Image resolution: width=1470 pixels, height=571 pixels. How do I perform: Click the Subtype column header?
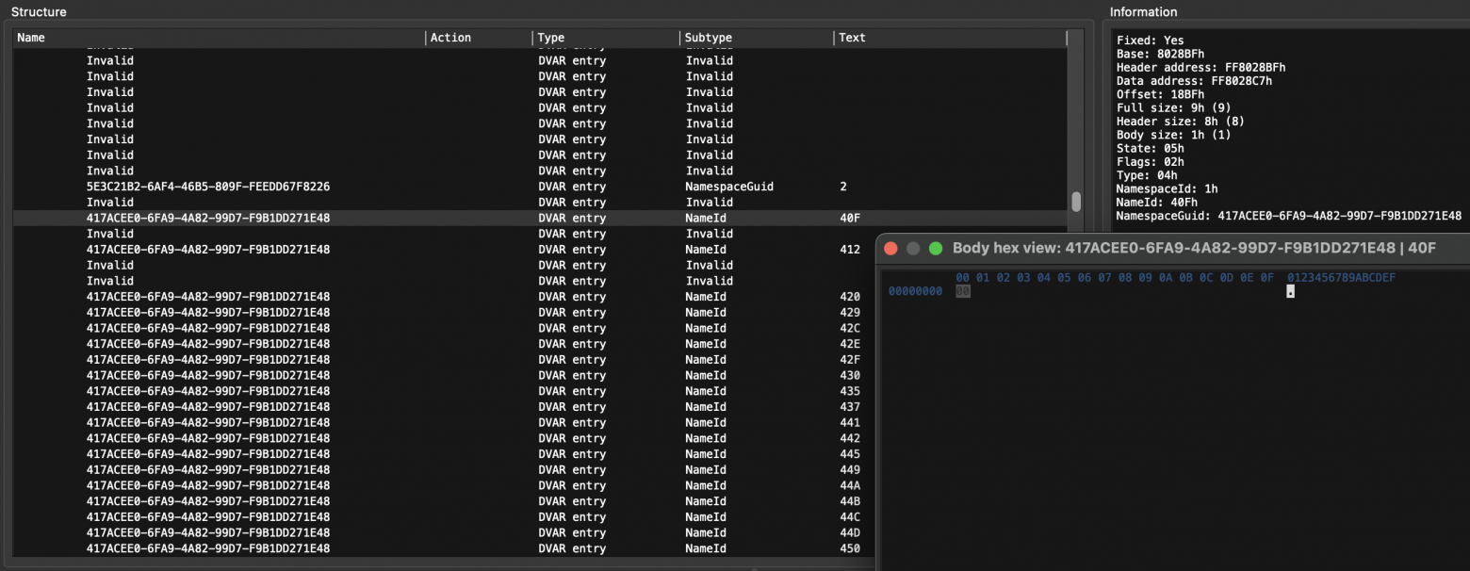(x=757, y=38)
